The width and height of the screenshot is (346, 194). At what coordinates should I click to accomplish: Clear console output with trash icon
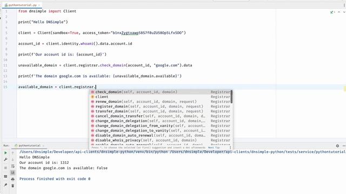[13, 186]
